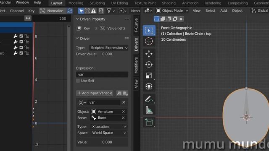Viewport: 269px width, 151px height.
Task: Toggle the only-show-errors warning triangle icon
Action: pos(93,11)
